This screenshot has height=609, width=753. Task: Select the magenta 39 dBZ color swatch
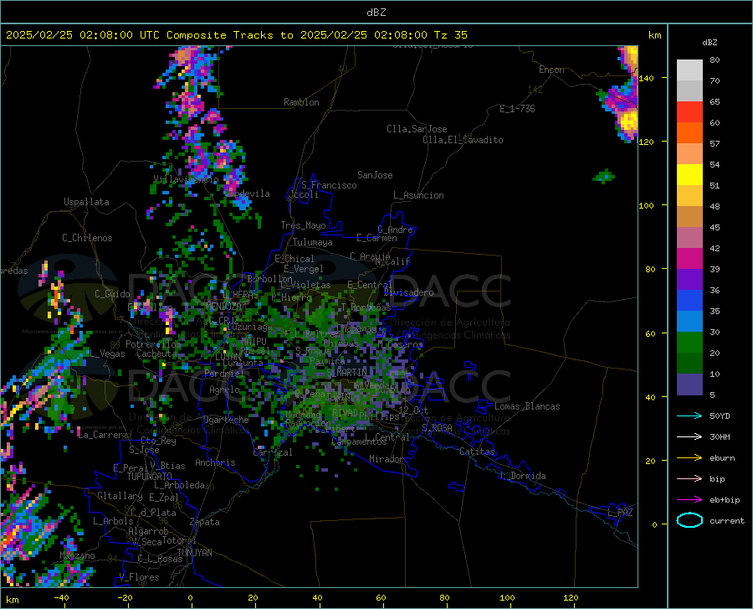point(689,259)
